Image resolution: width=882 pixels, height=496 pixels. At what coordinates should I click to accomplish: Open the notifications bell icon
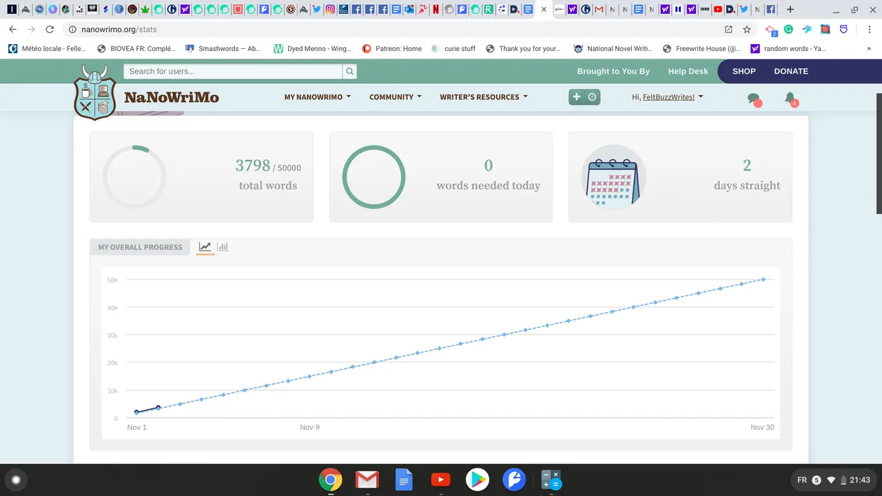[790, 99]
